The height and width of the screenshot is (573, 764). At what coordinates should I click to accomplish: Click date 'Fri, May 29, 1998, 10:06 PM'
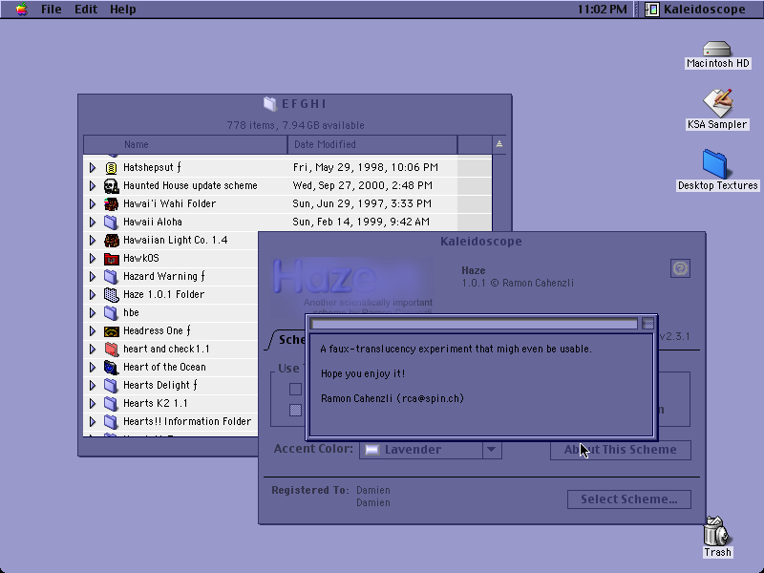pos(366,168)
